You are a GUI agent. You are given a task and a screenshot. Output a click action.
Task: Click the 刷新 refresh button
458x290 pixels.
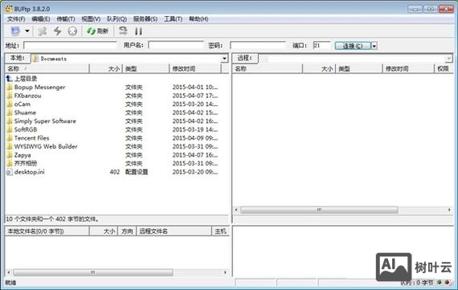98,31
